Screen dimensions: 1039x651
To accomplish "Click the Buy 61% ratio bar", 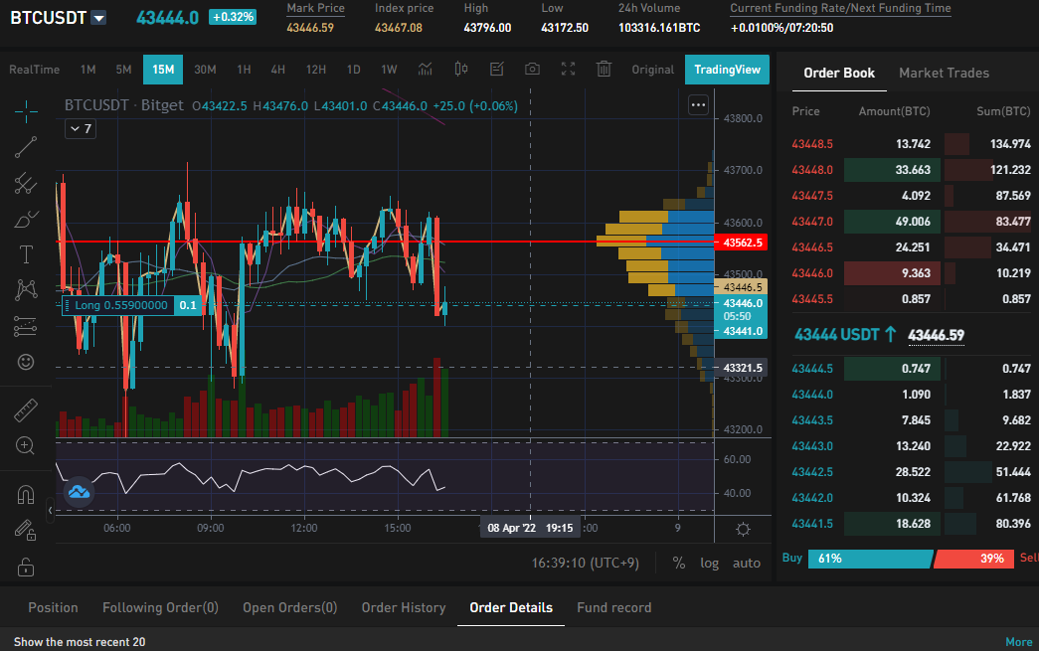I will tap(870, 559).
